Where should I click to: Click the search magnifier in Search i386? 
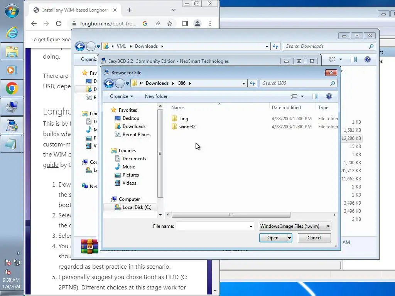[333, 83]
